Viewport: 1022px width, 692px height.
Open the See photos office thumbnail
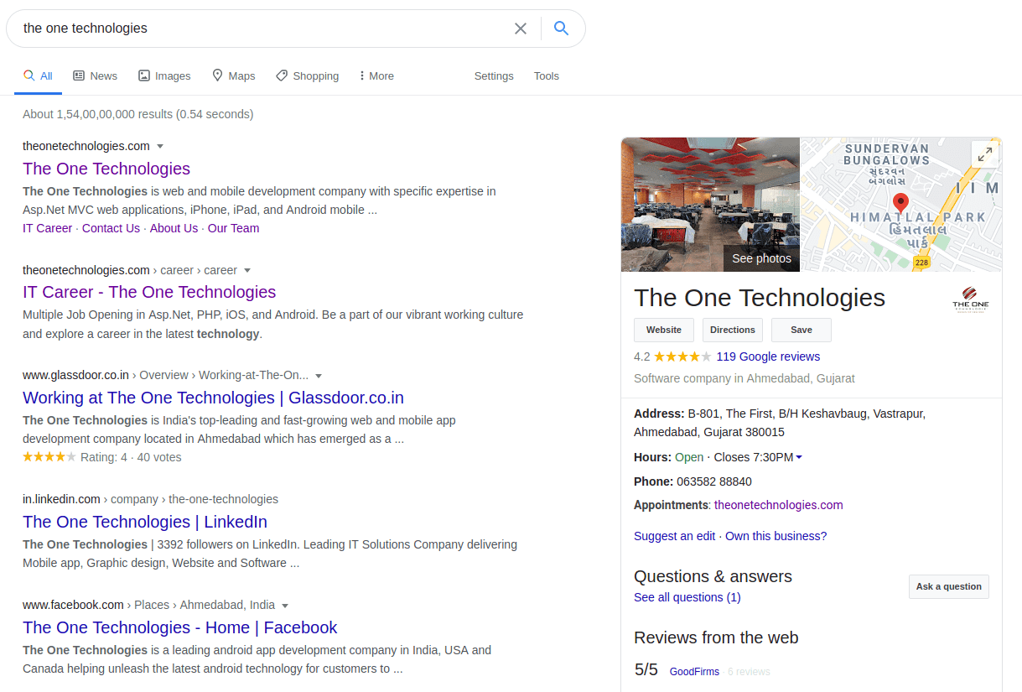click(710, 205)
